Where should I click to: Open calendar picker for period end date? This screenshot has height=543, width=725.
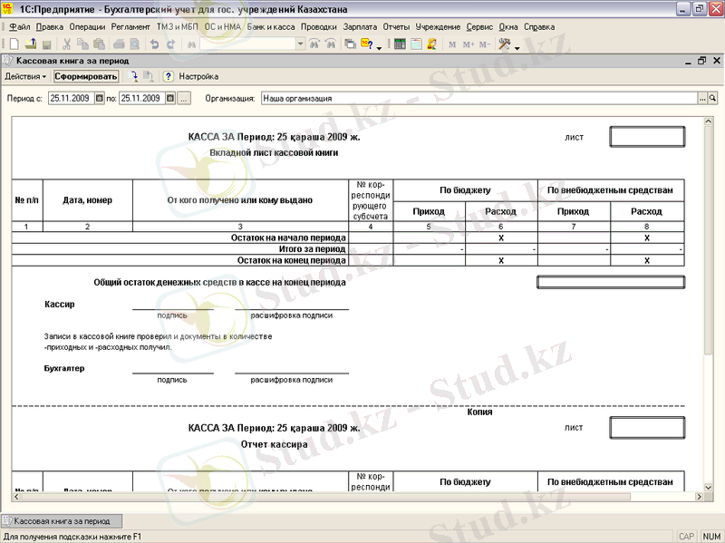point(169,98)
